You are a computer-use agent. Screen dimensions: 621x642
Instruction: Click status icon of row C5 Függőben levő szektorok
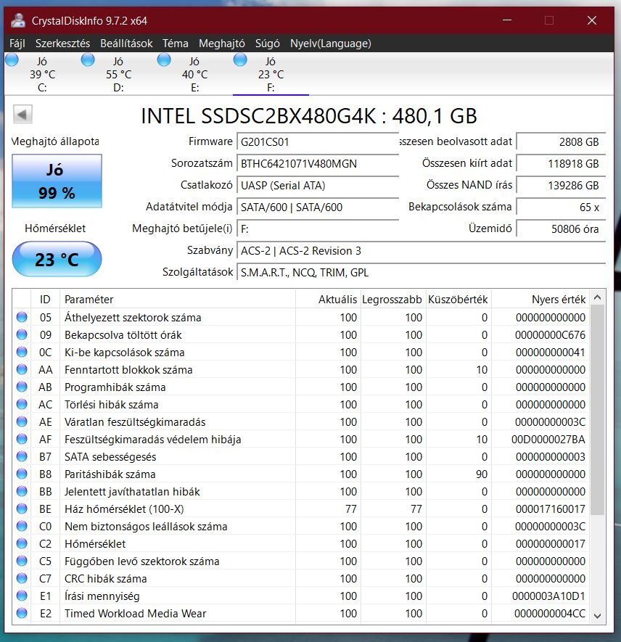coord(22,561)
